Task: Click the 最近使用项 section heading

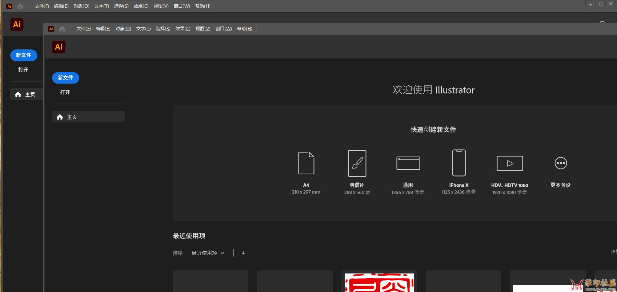Action: (189, 236)
